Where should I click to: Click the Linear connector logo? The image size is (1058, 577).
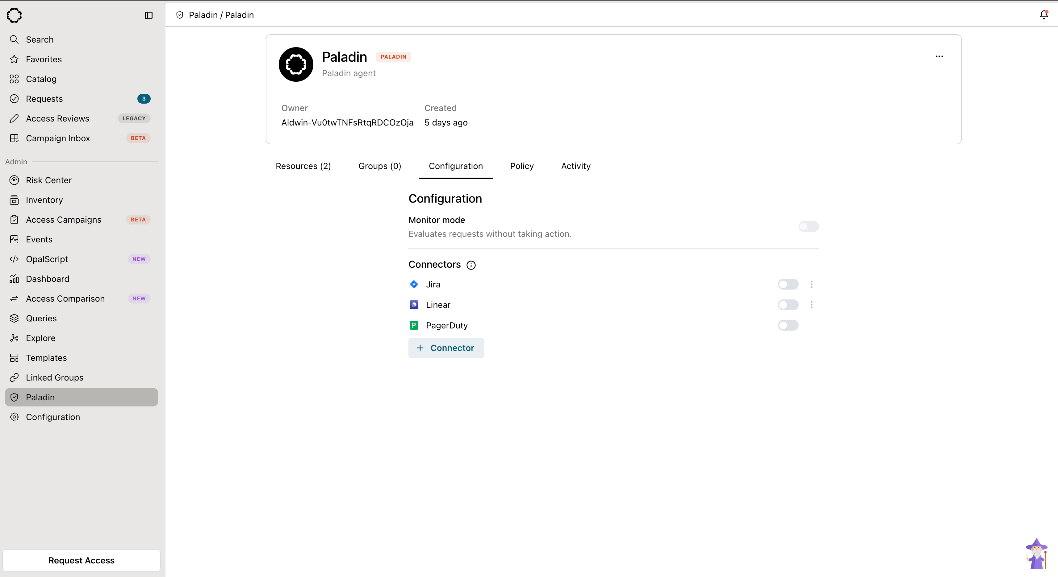tap(414, 304)
